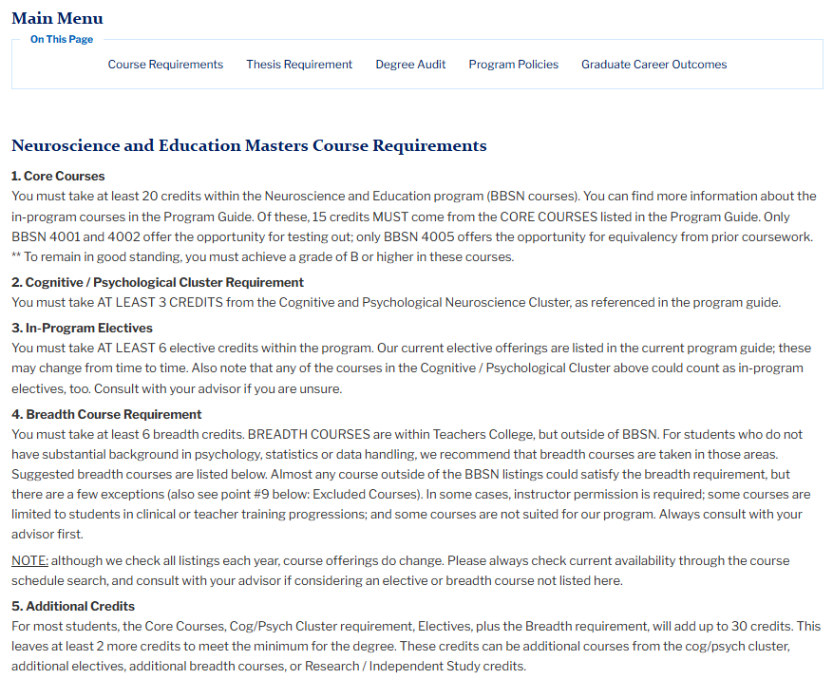Viewport: 833px width, 679px height.
Task: Select '15 credits MUST come from the CORE COURSES'
Action: (x=455, y=217)
